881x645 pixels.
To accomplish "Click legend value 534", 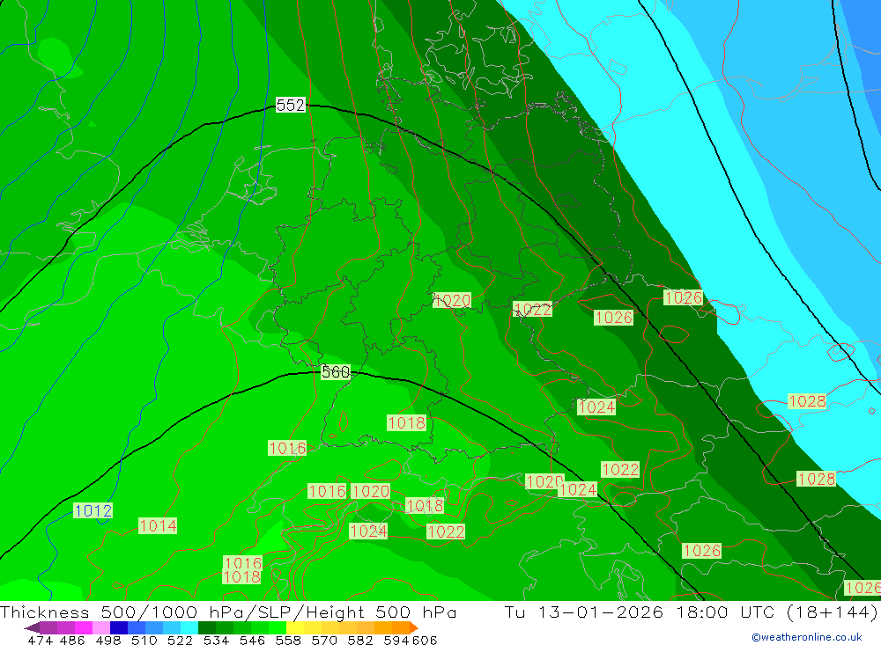I will click(x=216, y=640).
